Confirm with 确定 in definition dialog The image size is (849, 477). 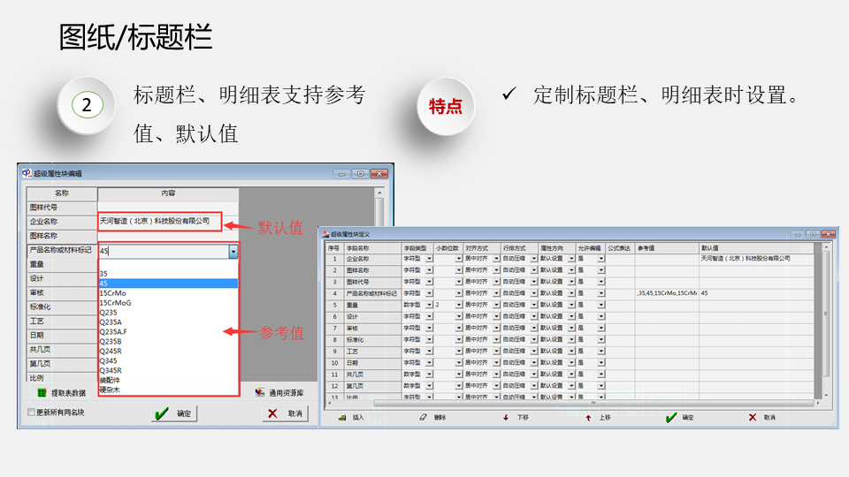click(x=671, y=417)
